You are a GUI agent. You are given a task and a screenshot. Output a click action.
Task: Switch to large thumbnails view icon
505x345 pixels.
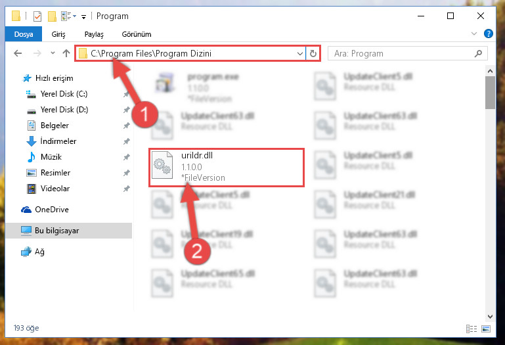click(486, 329)
